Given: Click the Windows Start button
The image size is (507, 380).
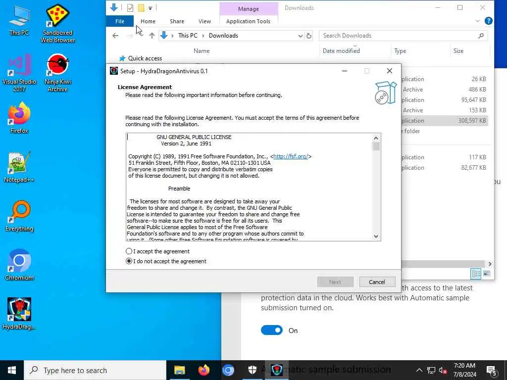Looking at the screenshot, I should (x=12, y=370).
